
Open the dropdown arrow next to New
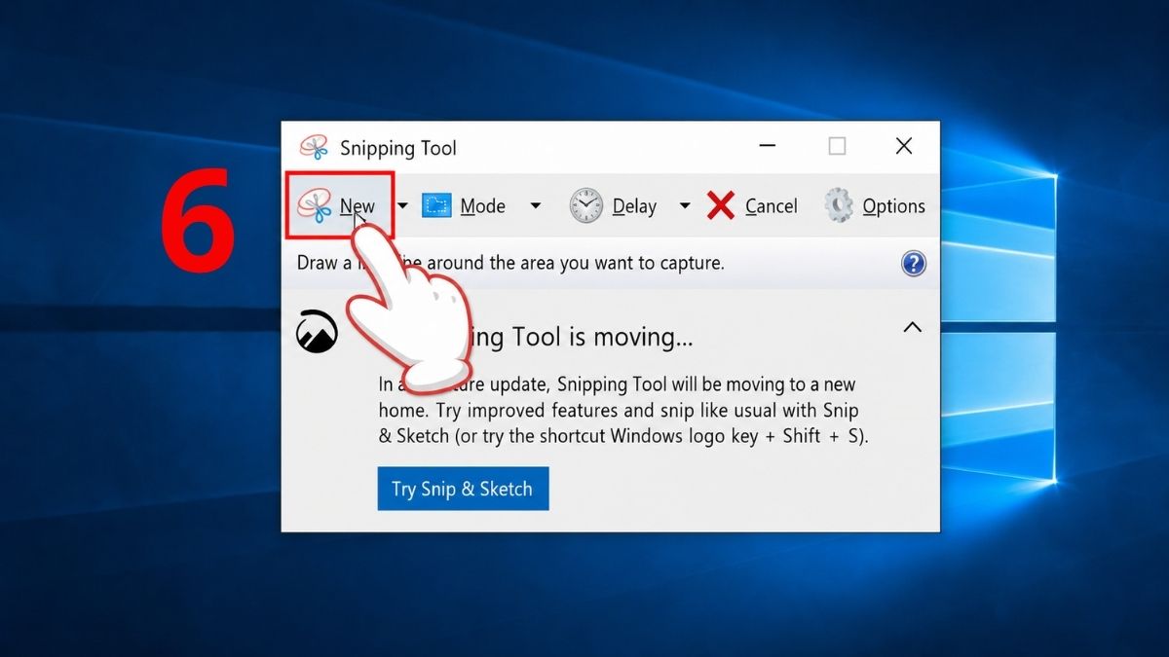click(402, 206)
